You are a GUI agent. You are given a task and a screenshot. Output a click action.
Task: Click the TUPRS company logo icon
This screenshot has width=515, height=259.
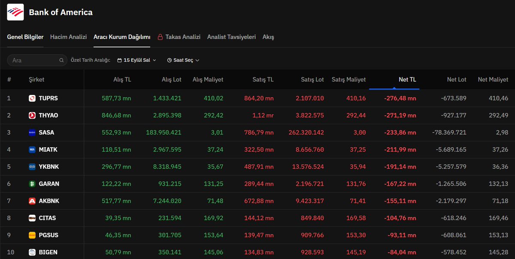[x=32, y=98]
